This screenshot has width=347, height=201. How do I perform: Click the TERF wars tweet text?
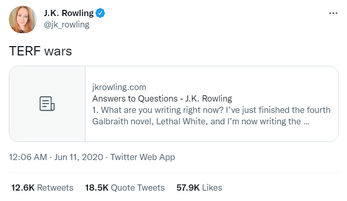[x=40, y=51]
